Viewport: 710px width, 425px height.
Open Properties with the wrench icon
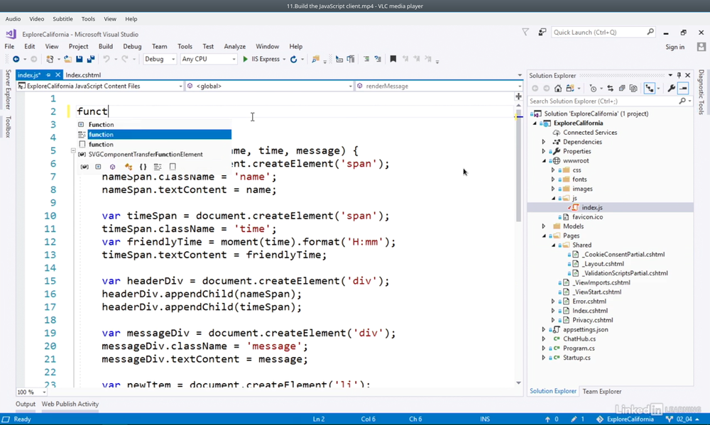pos(671,88)
